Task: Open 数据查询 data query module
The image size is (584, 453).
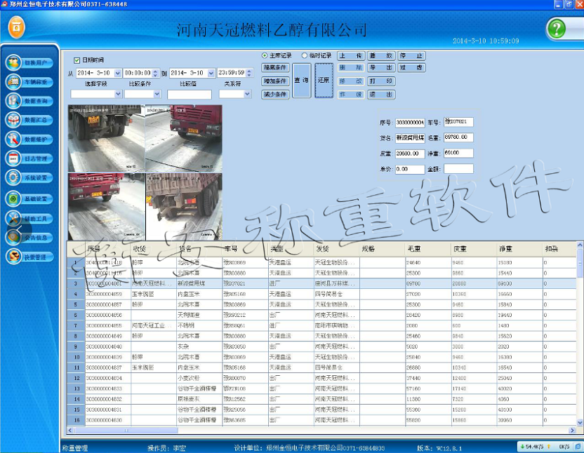Action: coord(29,101)
